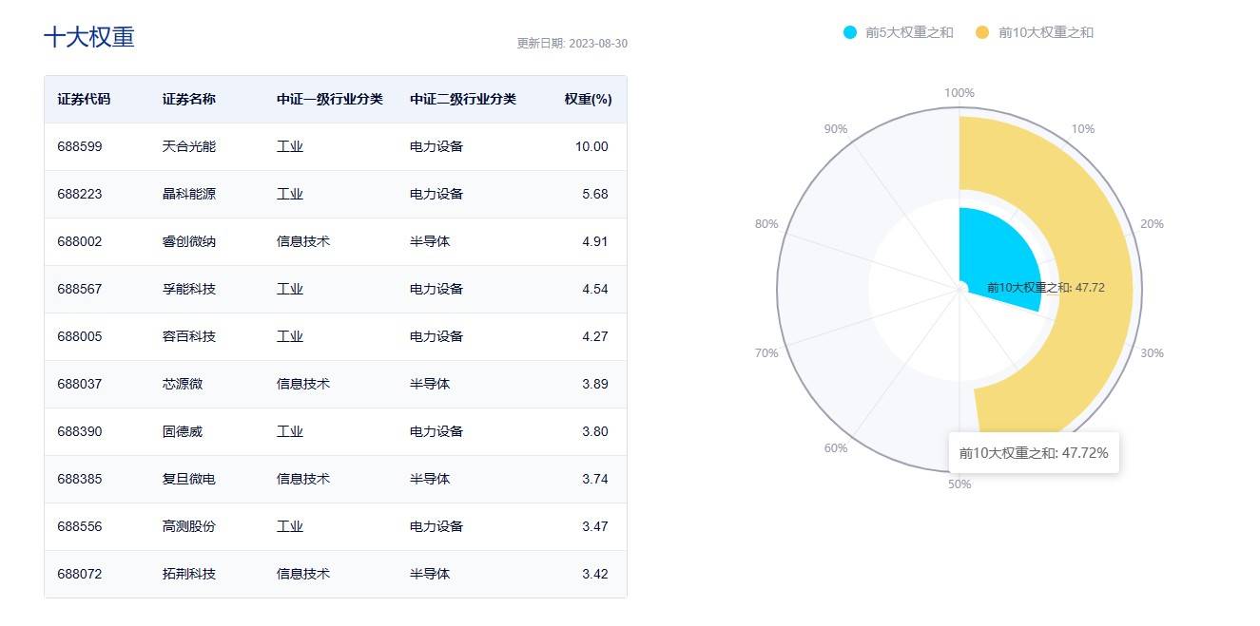
Task: Click the 前10大权重之和: 47.72% tooltip
Action: pyautogui.click(x=1034, y=453)
